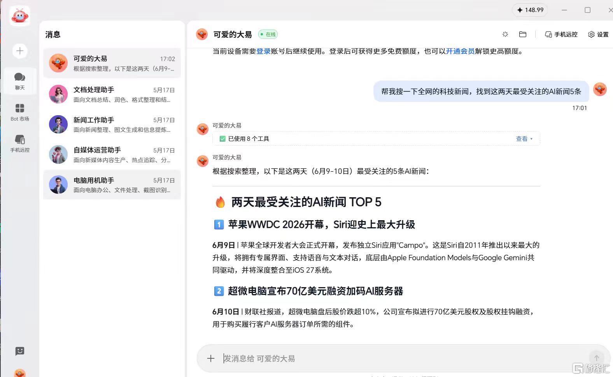Click the 可爱的大易 avatar in the message list

click(58, 63)
